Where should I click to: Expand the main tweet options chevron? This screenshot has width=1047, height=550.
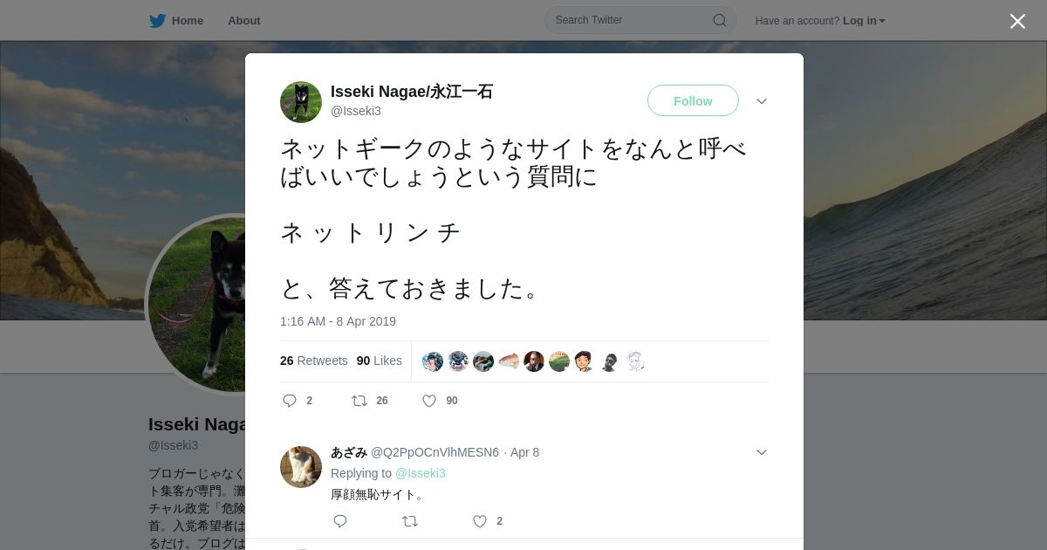[x=762, y=101]
